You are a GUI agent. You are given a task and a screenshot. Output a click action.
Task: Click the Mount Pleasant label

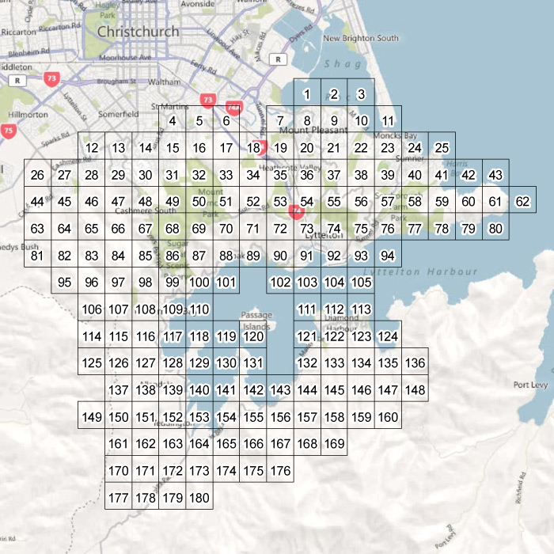pyautogui.click(x=313, y=130)
